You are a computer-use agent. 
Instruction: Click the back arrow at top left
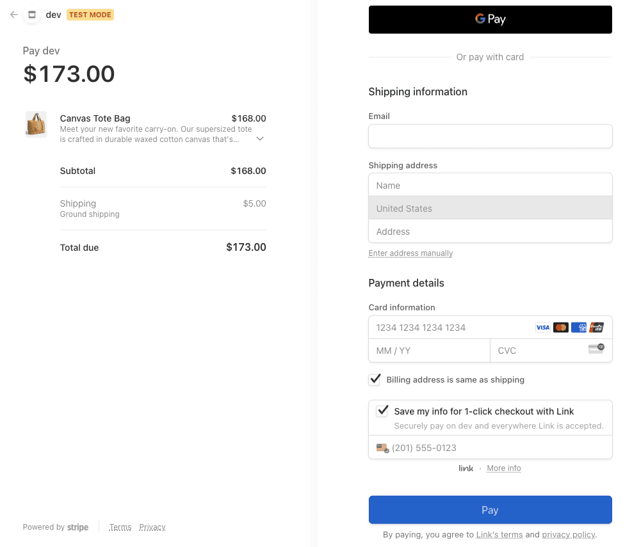(x=13, y=14)
